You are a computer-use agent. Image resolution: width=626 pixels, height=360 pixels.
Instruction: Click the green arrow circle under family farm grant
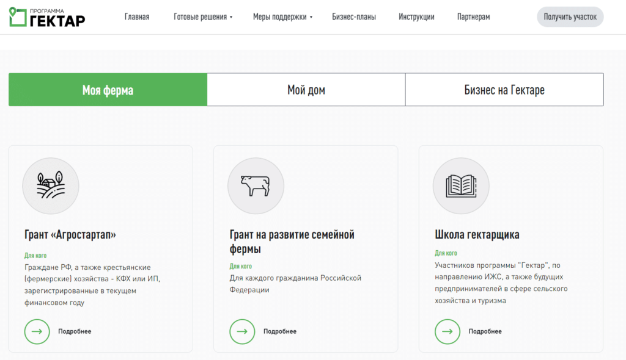tap(242, 331)
